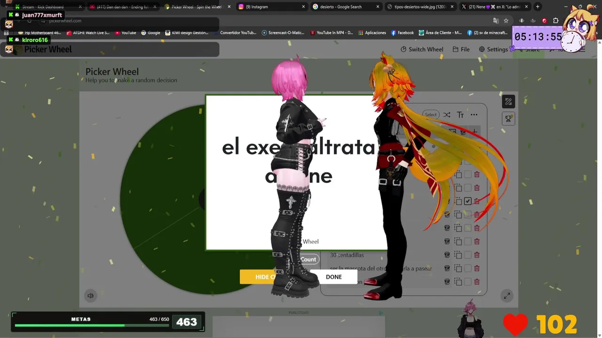This screenshot has height=338, width=602.
Task: Tick the checkbox in the row above '30 sentadillas'
Action: click(467, 241)
